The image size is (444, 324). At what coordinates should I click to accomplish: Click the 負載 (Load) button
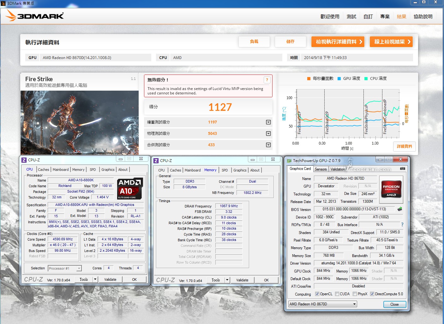pyautogui.click(x=254, y=42)
